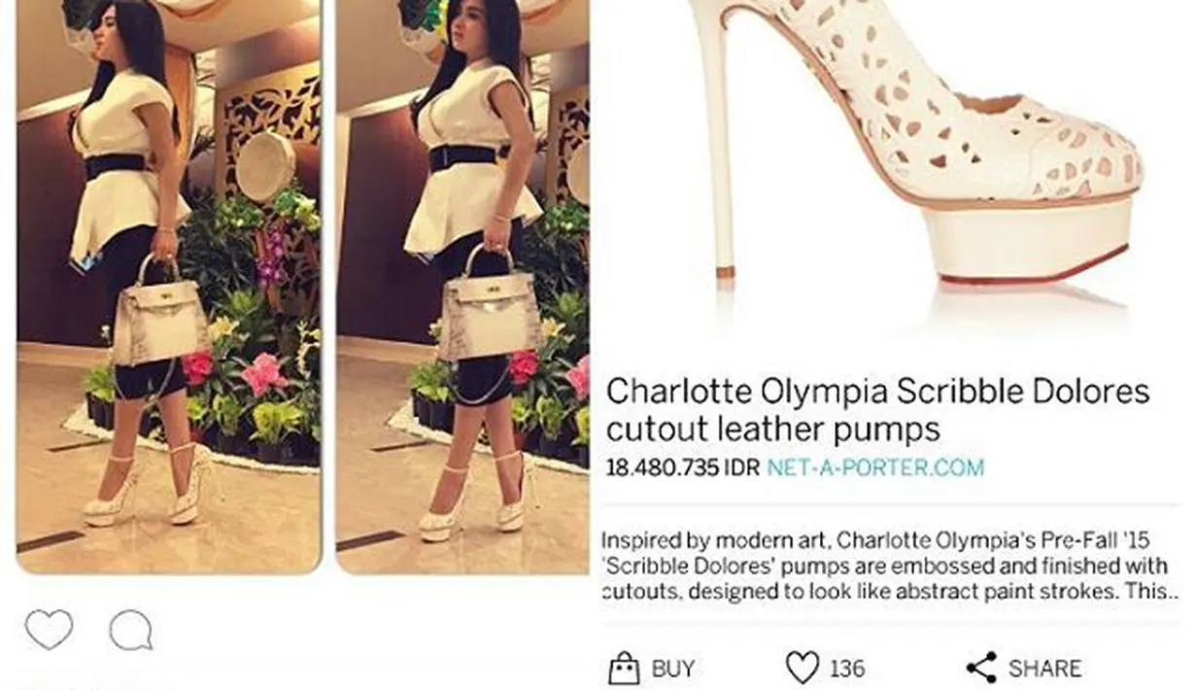Like the product with the 136 heart icon
Viewport: 1196px width, 690px height.
pyautogui.click(x=802, y=669)
